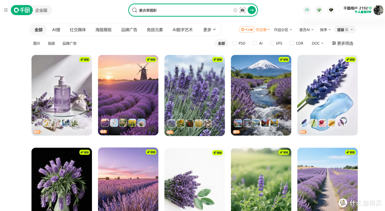
Task: Click 模板 badge on soap bottle image
Action: coord(85,60)
